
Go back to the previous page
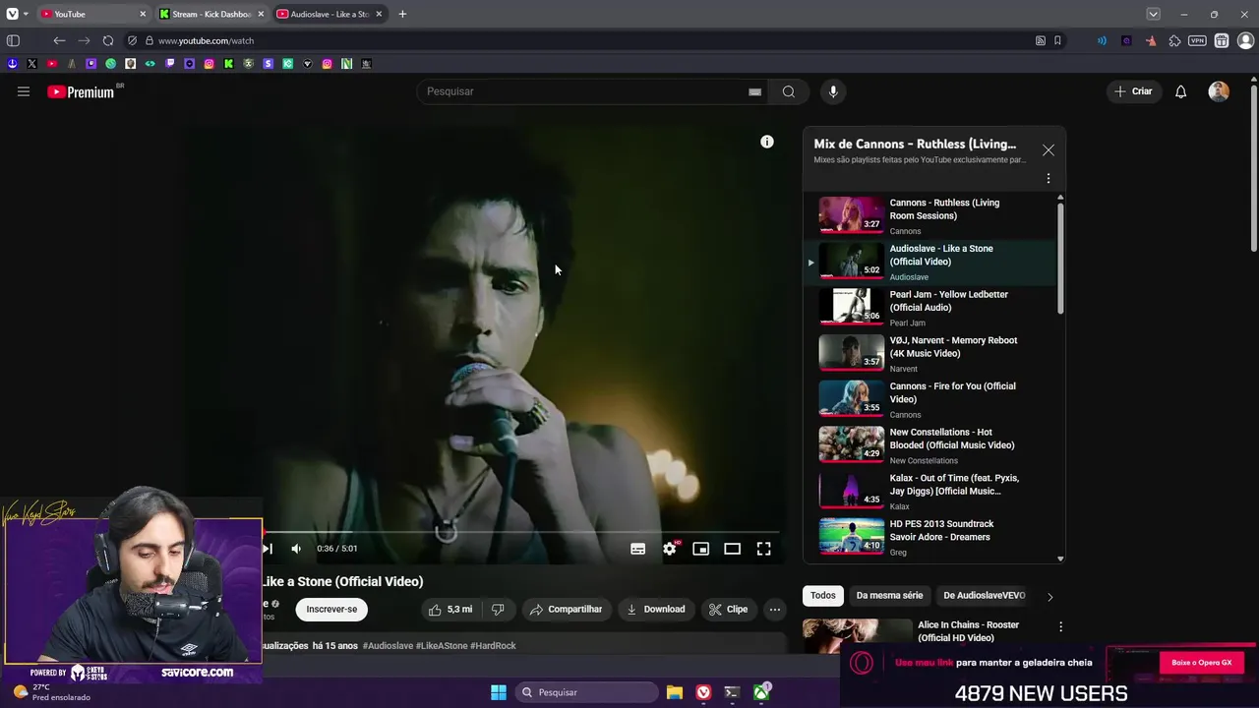(59, 40)
